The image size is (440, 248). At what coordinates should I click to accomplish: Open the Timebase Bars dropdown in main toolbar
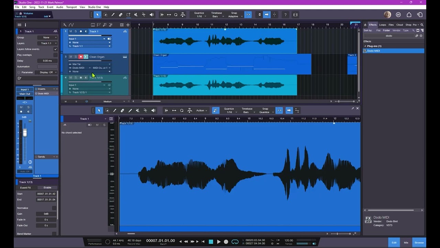point(217,15)
